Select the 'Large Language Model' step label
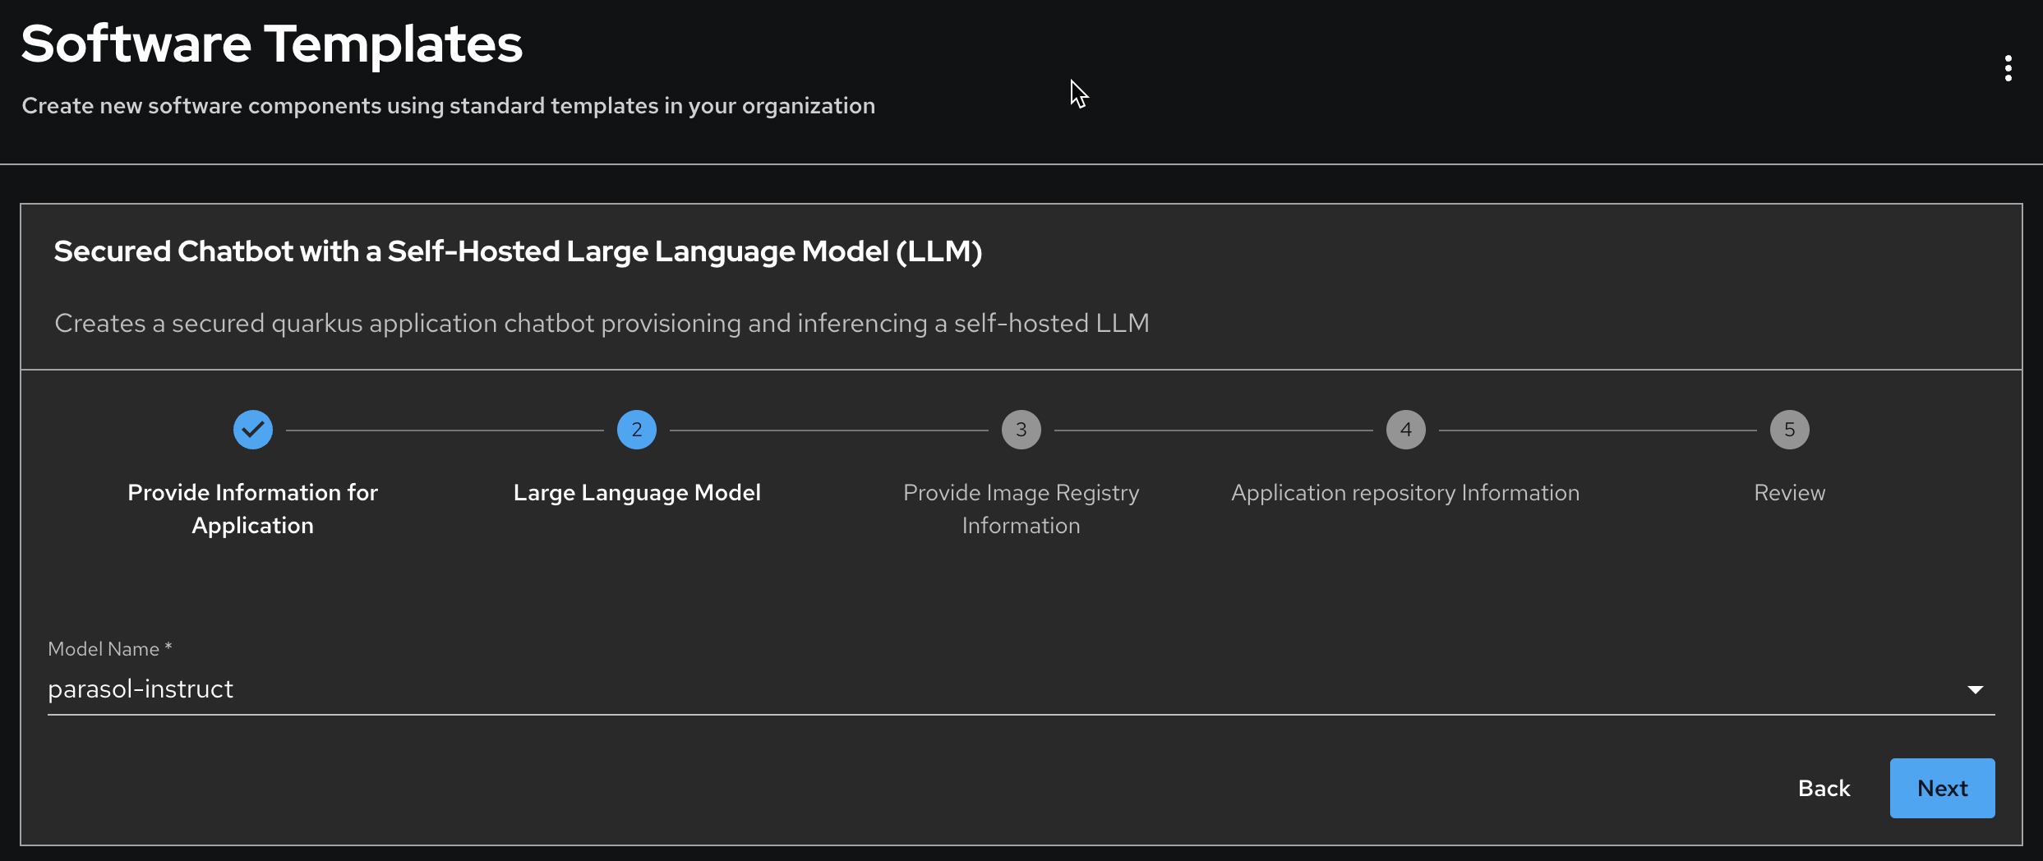2043x861 pixels. tap(637, 492)
